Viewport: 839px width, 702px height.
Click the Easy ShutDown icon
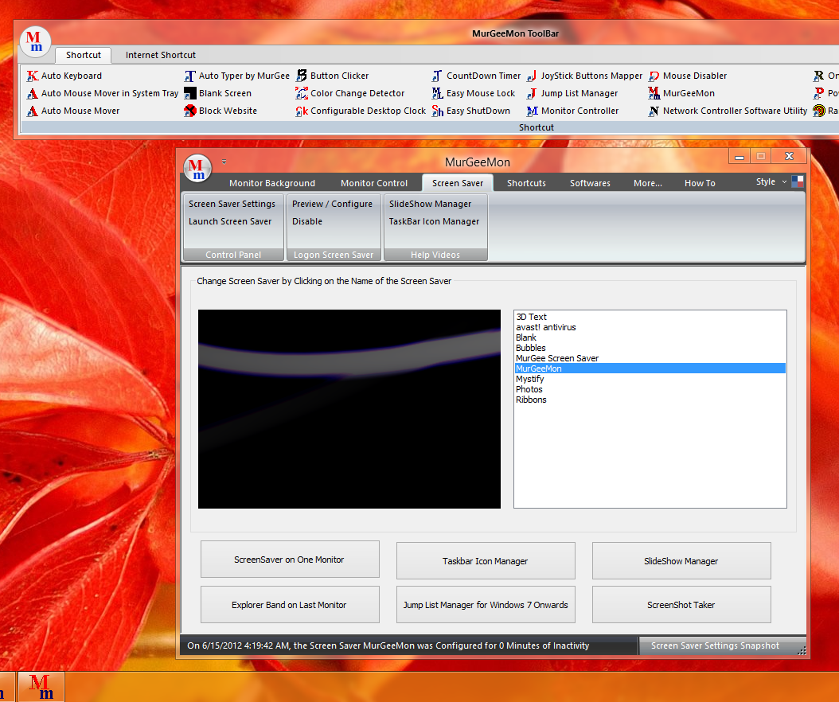(x=438, y=111)
